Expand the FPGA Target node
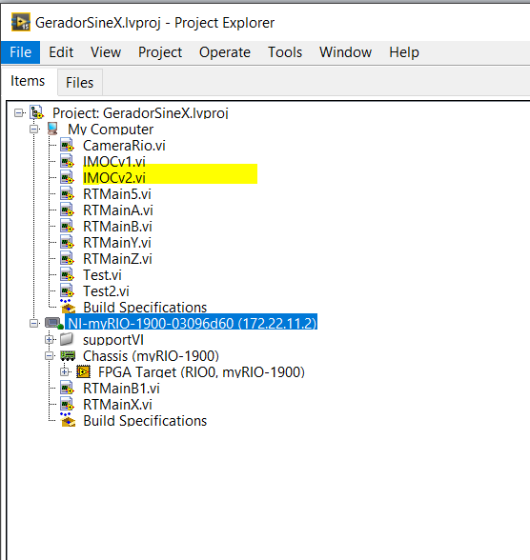 click(65, 372)
